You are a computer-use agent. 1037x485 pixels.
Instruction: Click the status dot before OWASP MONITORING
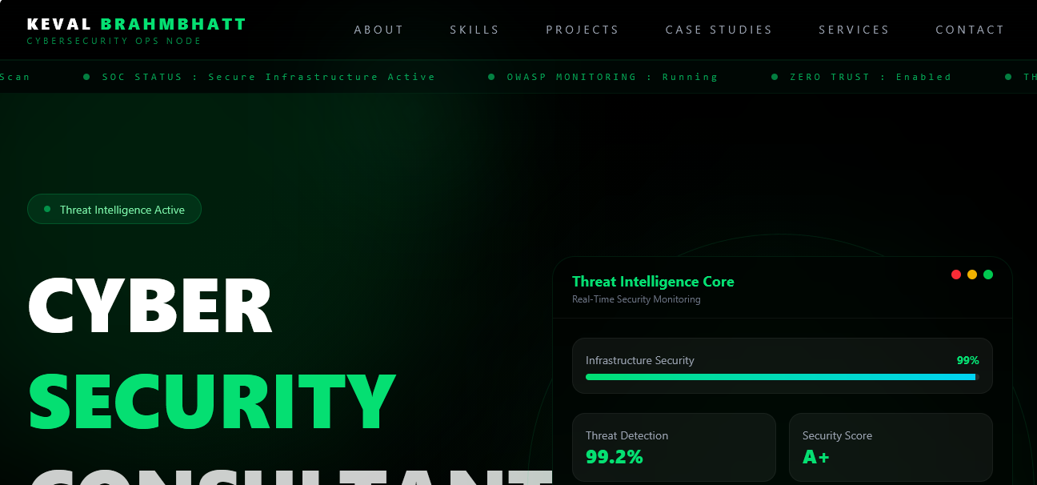pyautogui.click(x=491, y=77)
